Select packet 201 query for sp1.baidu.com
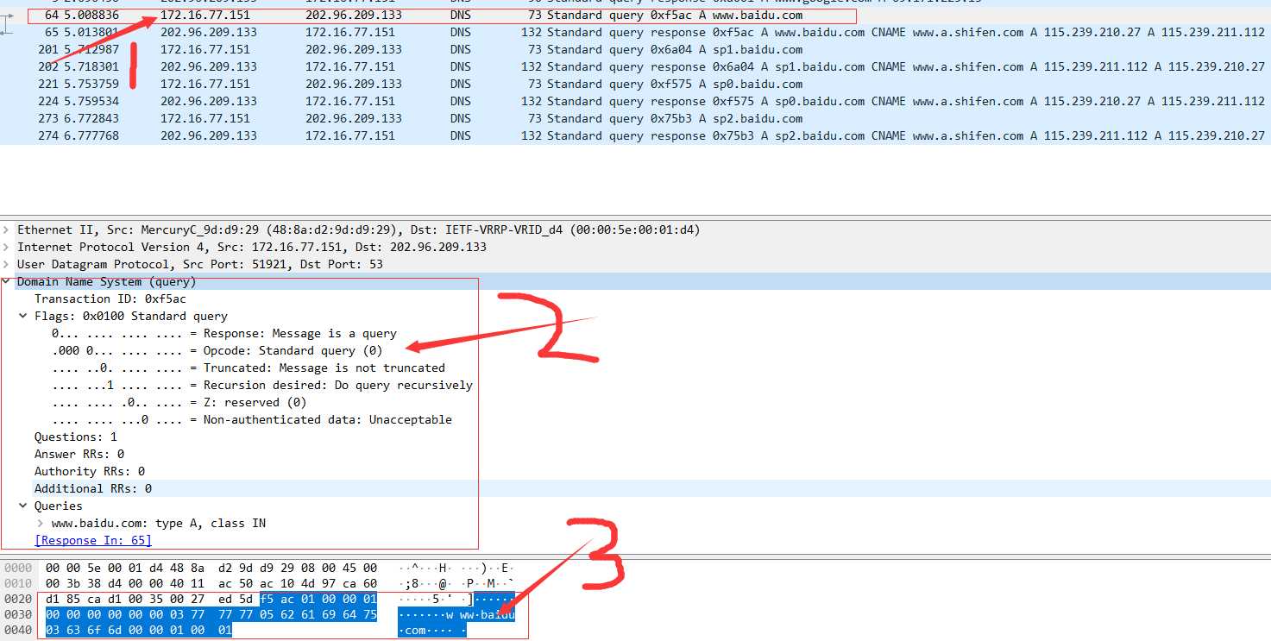This screenshot has height=641, width=1271. [635, 49]
